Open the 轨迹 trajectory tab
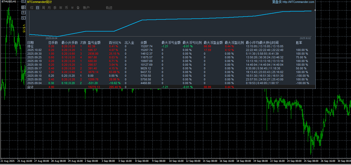The image size is (351, 165). point(109,8)
